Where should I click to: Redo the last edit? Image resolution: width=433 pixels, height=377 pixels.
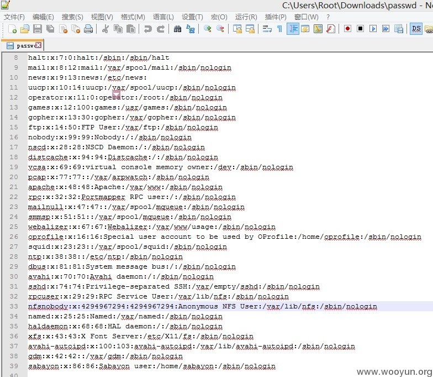[160, 29]
